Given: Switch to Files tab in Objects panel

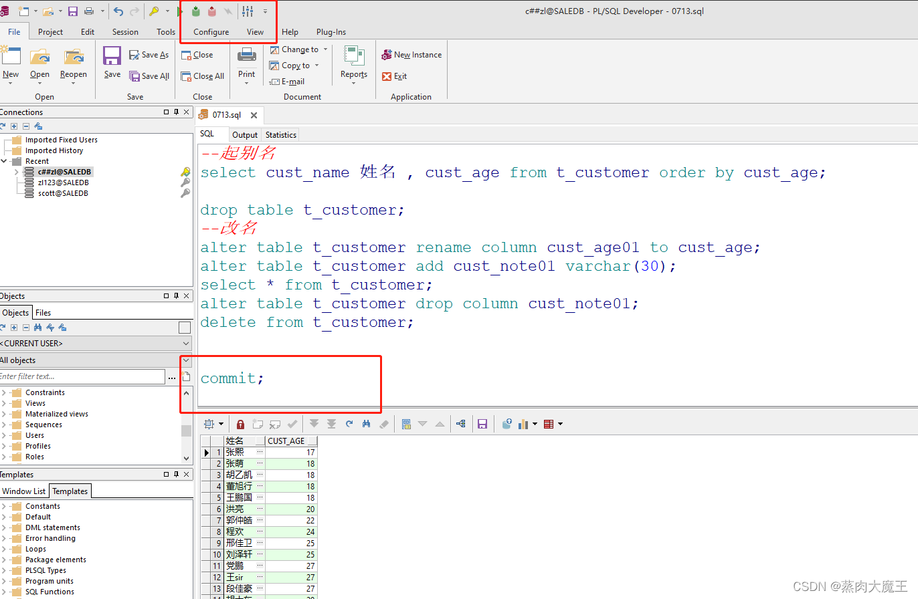Looking at the screenshot, I should point(43,312).
